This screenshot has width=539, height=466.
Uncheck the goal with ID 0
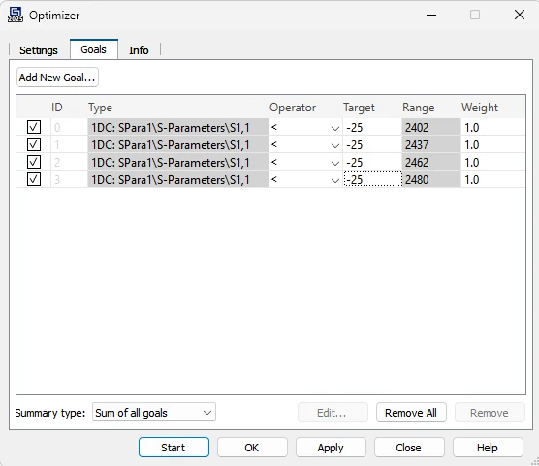click(x=34, y=127)
